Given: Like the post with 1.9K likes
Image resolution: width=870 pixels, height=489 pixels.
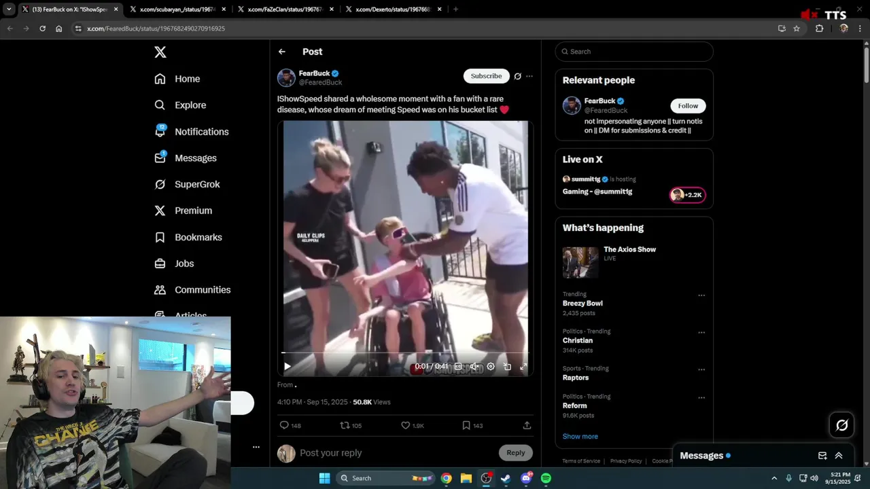Looking at the screenshot, I should (413, 425).
